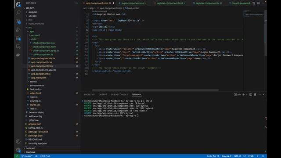Open the Extensions view
281x158 pixels.
pyautogui.click(x=18, y=38)
